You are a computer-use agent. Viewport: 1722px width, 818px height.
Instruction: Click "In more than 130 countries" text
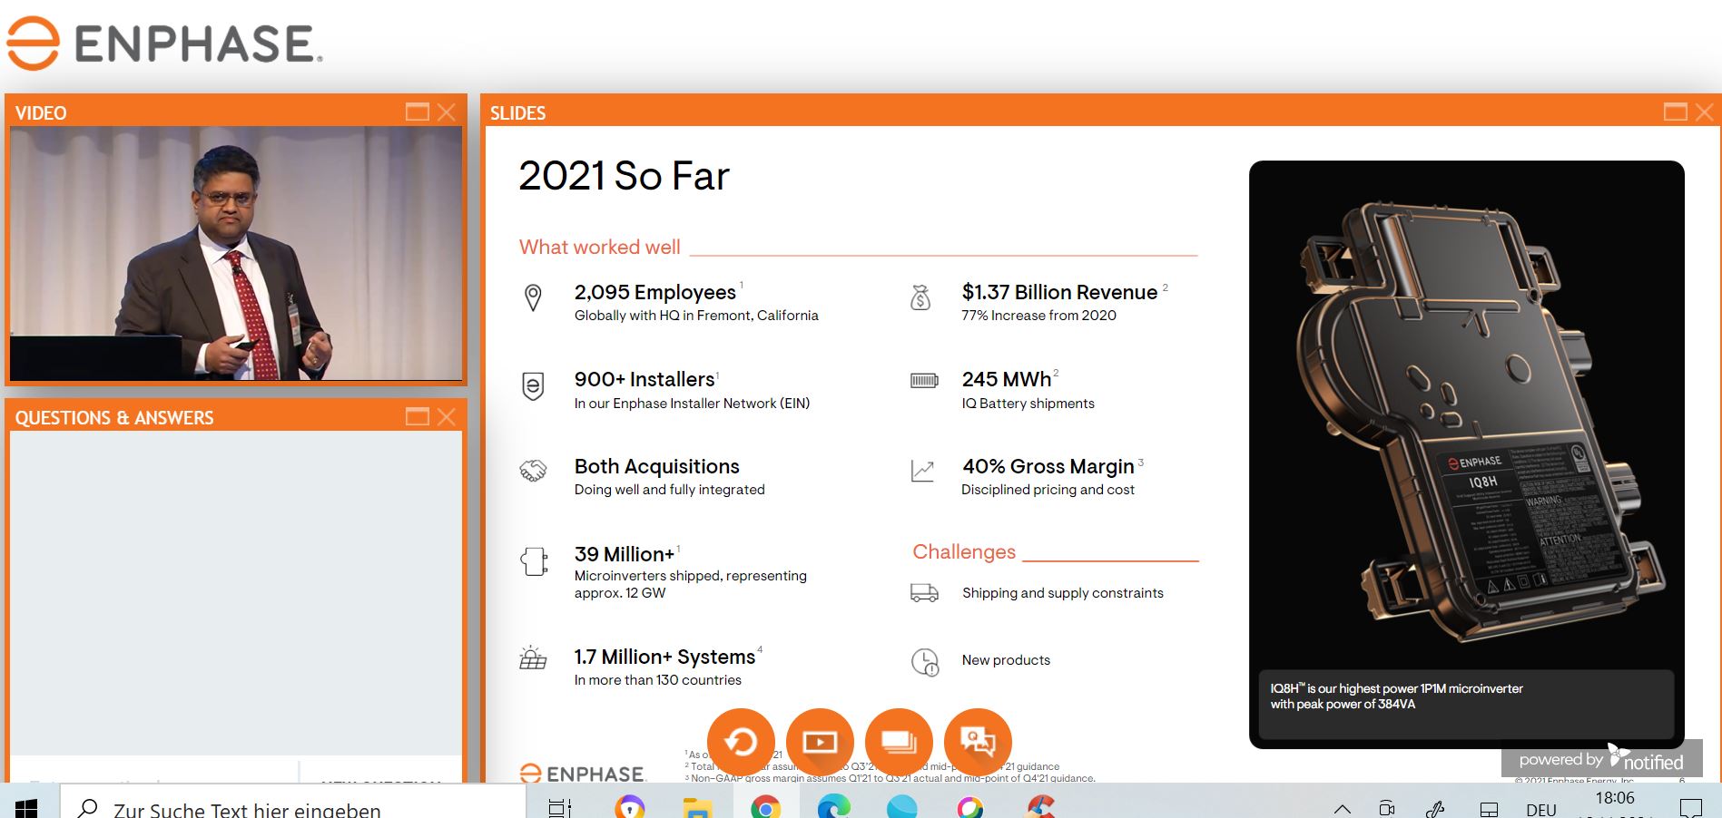coord(658,680)
